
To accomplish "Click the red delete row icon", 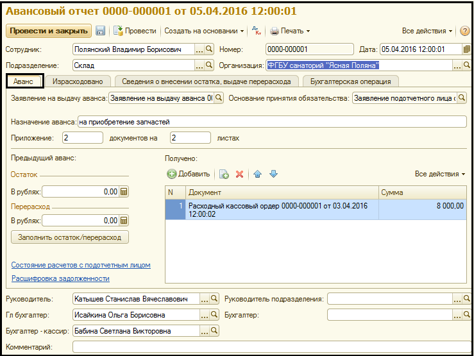I will (x=240, y=174).
